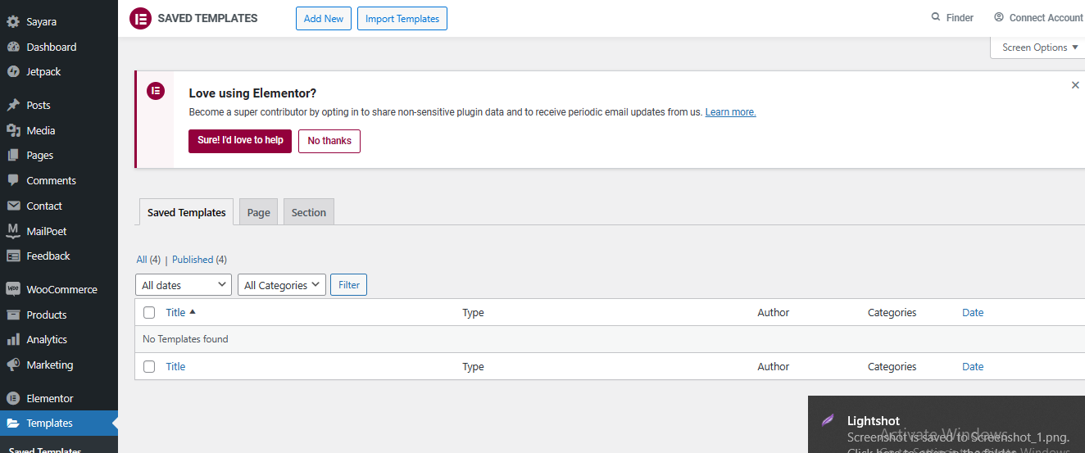Screen dimensions: 1085x453
Task: Show Published (4) templates link
Action: (x=199, y=260)
